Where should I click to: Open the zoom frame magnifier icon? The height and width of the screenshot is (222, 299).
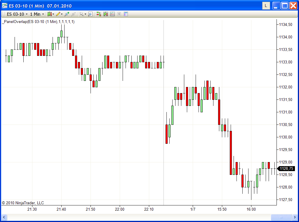(91, 14)
